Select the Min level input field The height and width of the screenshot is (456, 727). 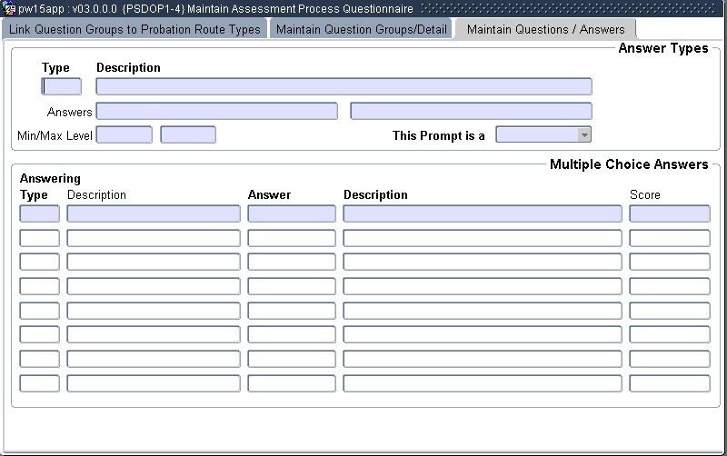coord(124,135)
